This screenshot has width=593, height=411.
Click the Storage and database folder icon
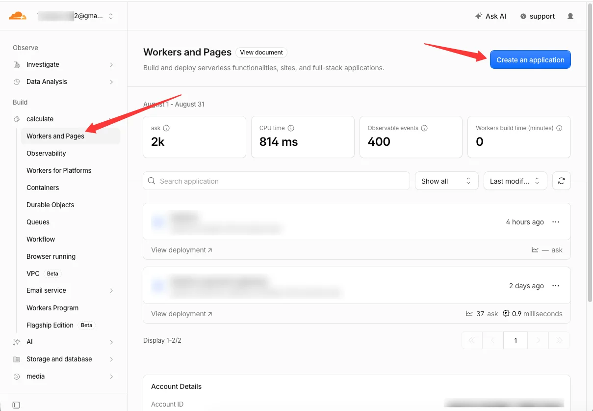tap(17, 359)
